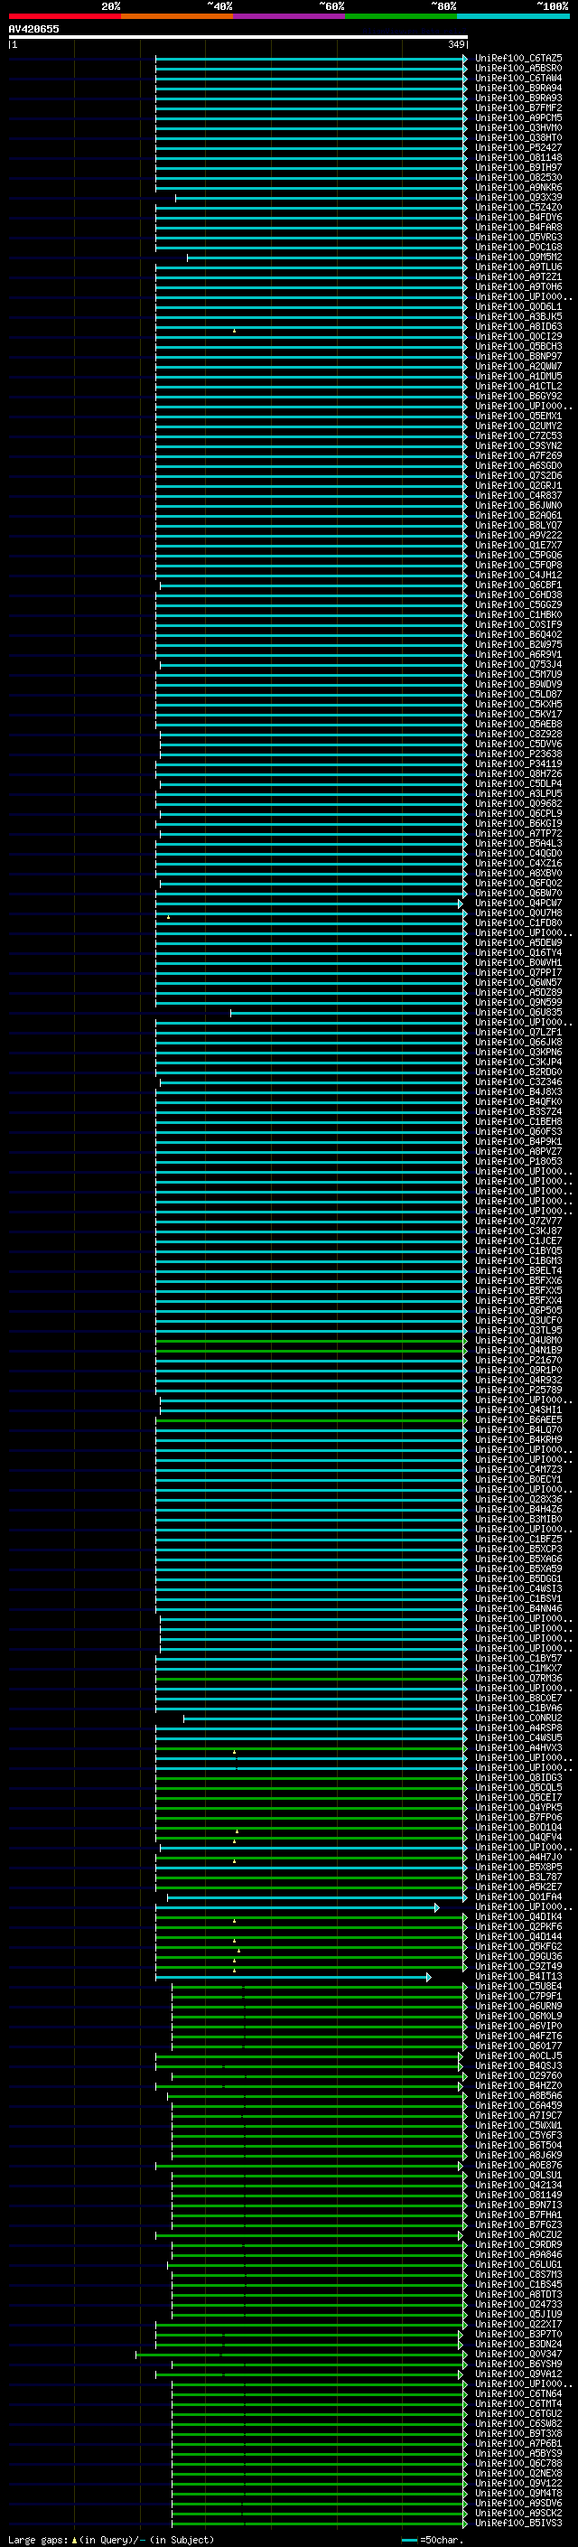Screen dimensions: 578x2547
Task: Open hit UniRef100_B9IH97
Action: (518, 167)
